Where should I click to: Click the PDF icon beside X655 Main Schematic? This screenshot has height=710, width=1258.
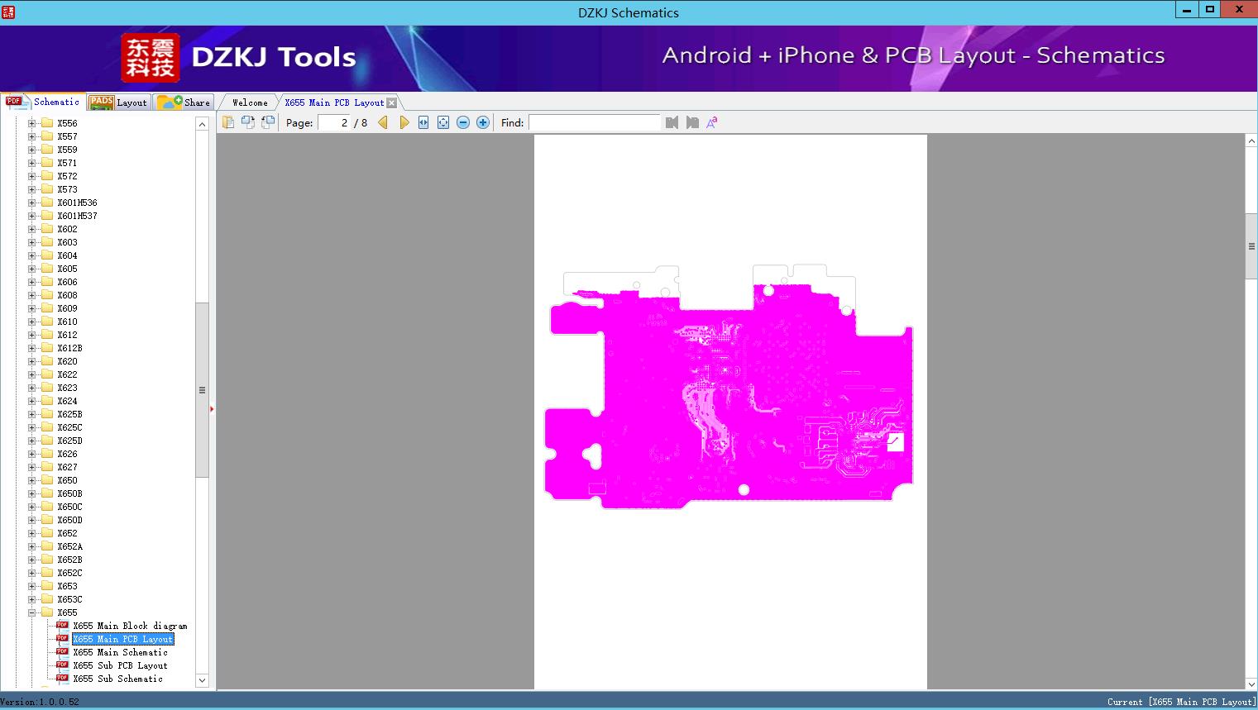pyautogui.click(x=62, y=651)
